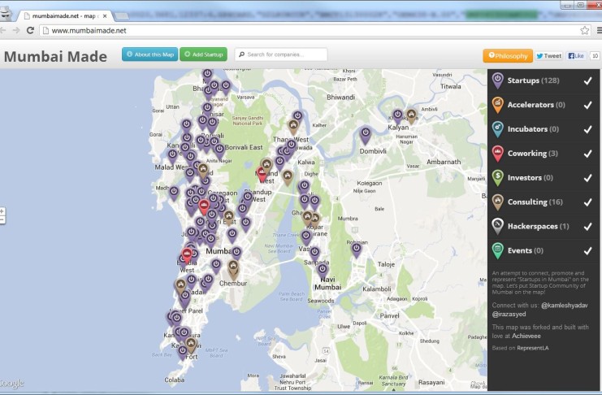Zoom in the map with plus control

click(2, 211)
